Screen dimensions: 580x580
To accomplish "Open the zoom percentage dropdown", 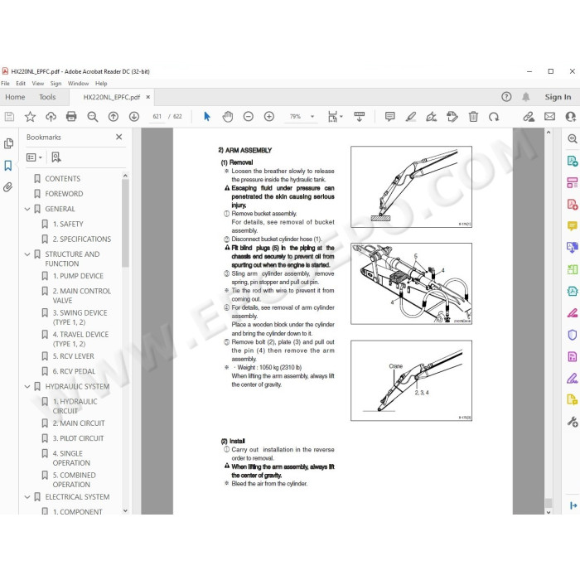I will point(312,117).
